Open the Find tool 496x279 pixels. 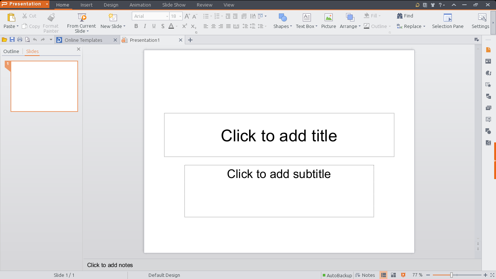point(405,16)
